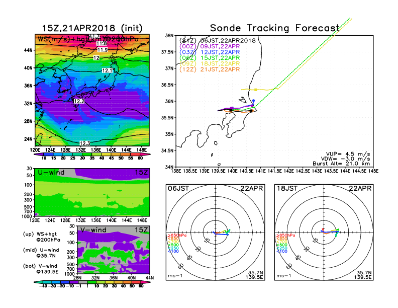Image resolution: width=398 pixels, height=308 pixels.
Task: Click the purple legend entry "(00Z) 09JST,22APR"
Action: [x=210, y=46]
